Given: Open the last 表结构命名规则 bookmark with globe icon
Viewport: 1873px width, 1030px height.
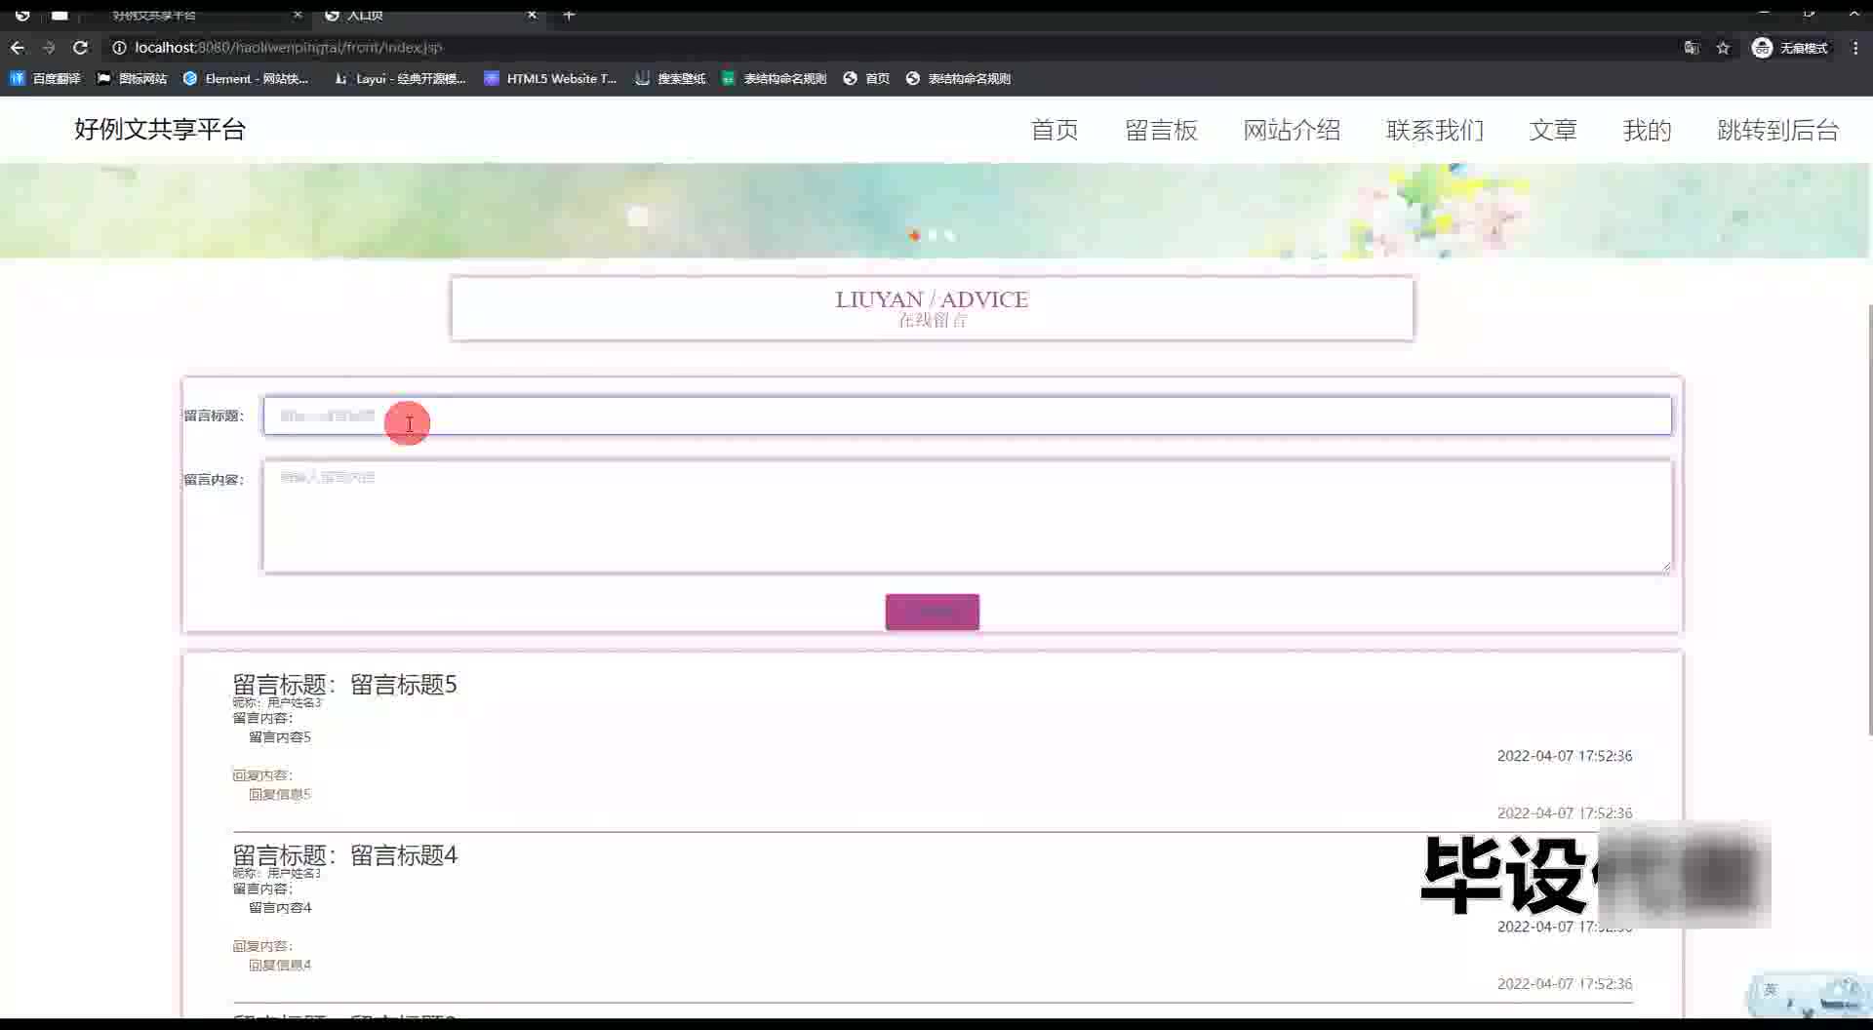Looking at the screenshot, I should pyautogui.click(x=958, y=78).
